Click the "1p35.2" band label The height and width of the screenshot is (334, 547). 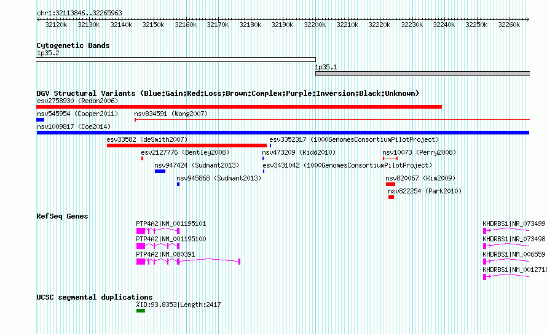pyautogui.click(x=48, y=53)
